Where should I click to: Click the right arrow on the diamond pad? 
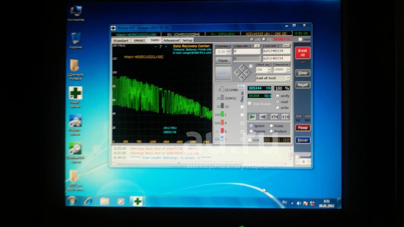(x=247, y=72)
